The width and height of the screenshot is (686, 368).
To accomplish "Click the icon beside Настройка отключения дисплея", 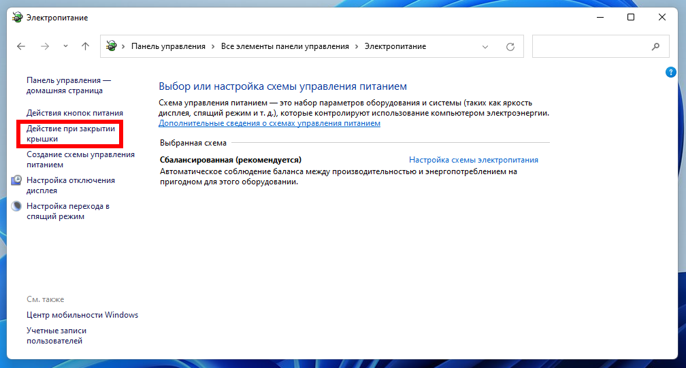I will pos(17,180).
